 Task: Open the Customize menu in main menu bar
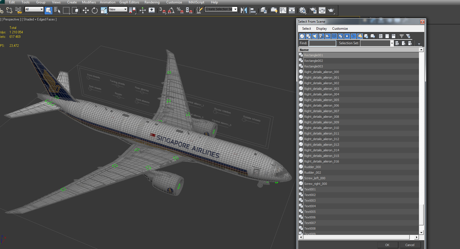[x=174, y=2]
